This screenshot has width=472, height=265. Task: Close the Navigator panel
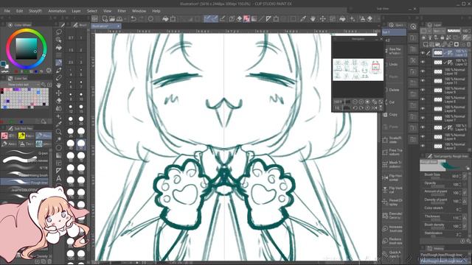[381, 39]
